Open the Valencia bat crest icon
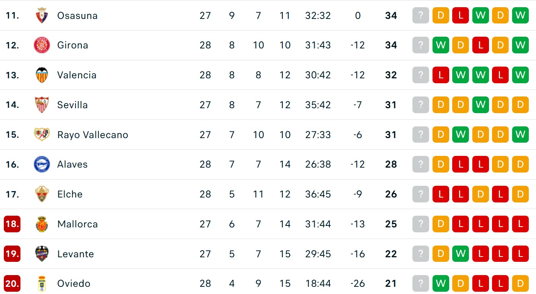 pyautogui.click(x=42, y=75)
